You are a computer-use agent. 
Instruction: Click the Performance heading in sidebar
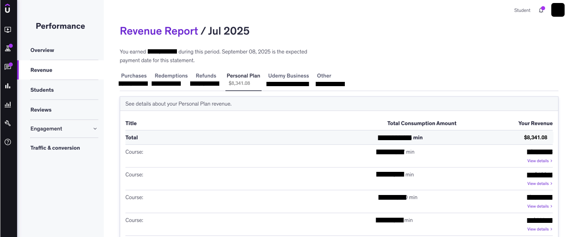[60, 26]
